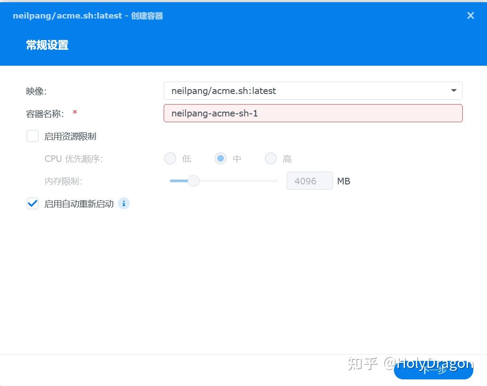
Task: Click the memory limit slider handle
Action: 193,181
